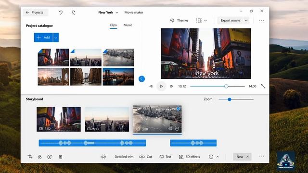Expand the Export movie dropdown arrow
This screenshot has height=173, width=308.
246,20
